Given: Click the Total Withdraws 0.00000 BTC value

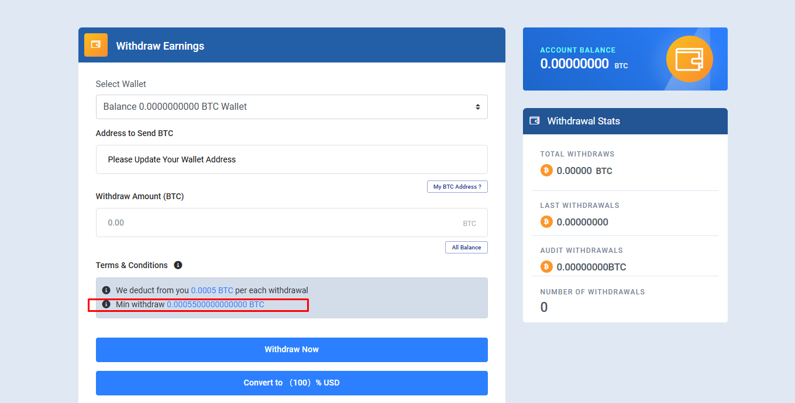Looking at the screenshot, I should [x=584, y=171].
